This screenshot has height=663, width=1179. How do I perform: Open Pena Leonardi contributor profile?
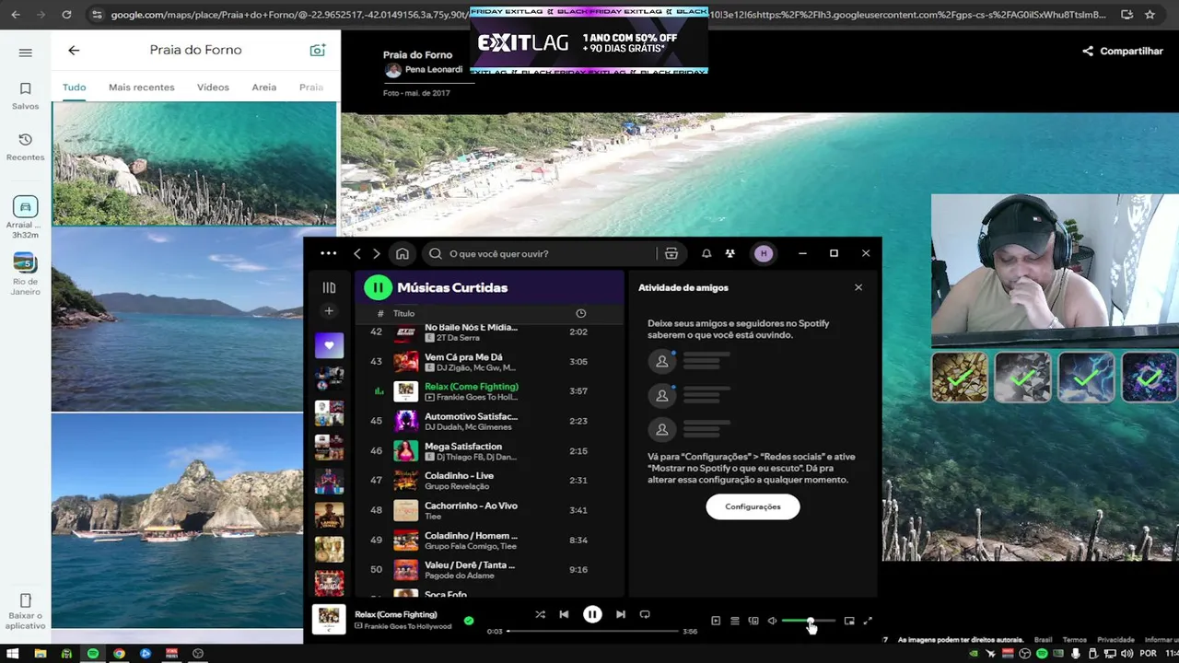(x=424, y=70)
